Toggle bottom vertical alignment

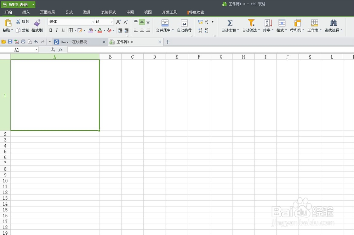(148, 22)
